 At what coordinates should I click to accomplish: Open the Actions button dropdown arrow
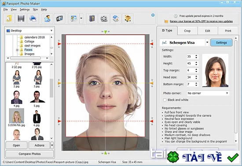52,145
